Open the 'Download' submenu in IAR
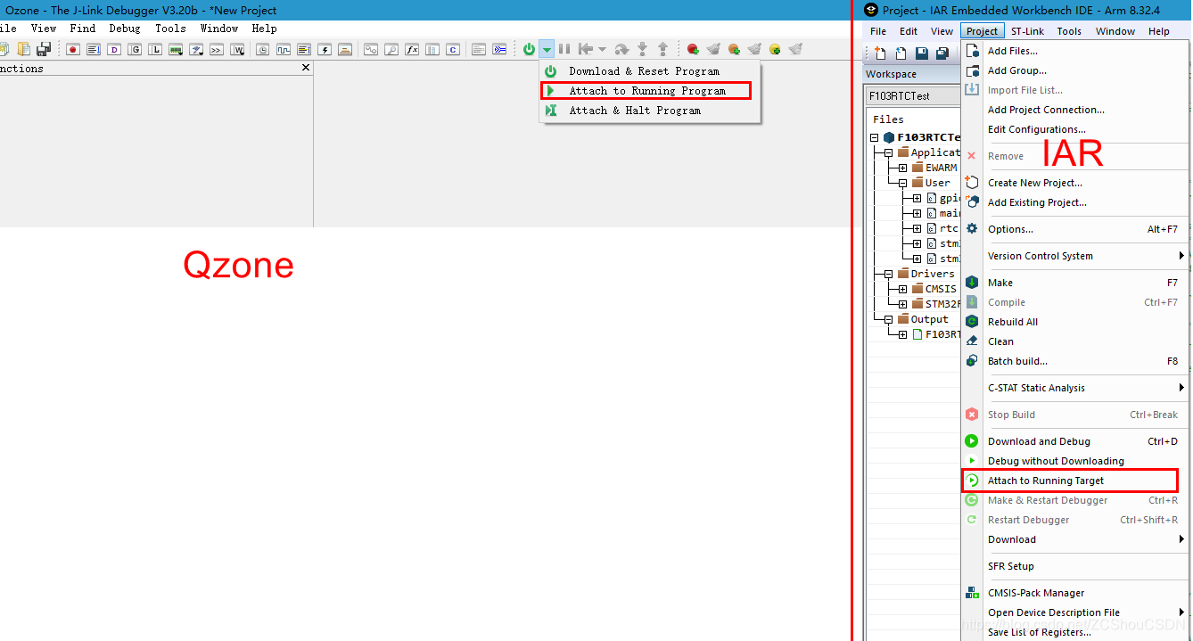This screenshot has width=1193, height=641. coord(1074,539)
